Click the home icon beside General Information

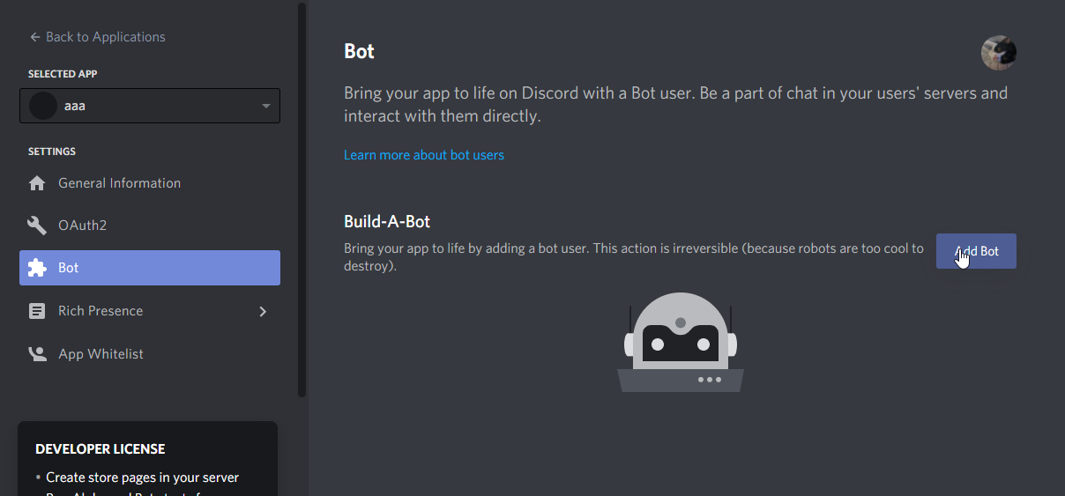coord(37,183)
